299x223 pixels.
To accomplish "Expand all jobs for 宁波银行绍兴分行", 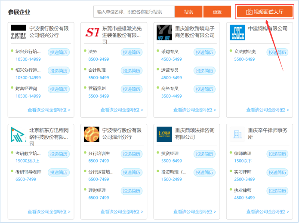I will (x=49, y=110).
